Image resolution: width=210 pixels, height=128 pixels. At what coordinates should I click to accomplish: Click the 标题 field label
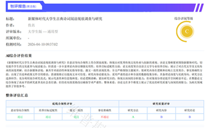[x=10, y=19]
